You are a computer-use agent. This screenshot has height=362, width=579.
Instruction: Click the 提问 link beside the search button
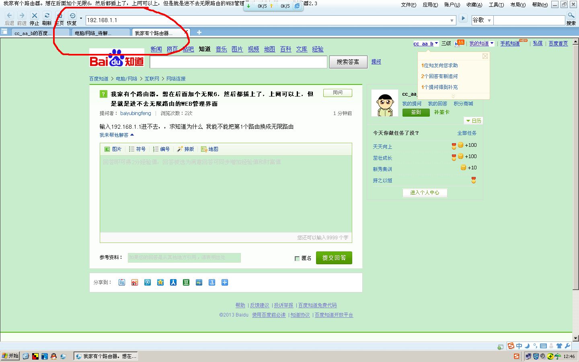pyautogui.click(x=376, y=62)
